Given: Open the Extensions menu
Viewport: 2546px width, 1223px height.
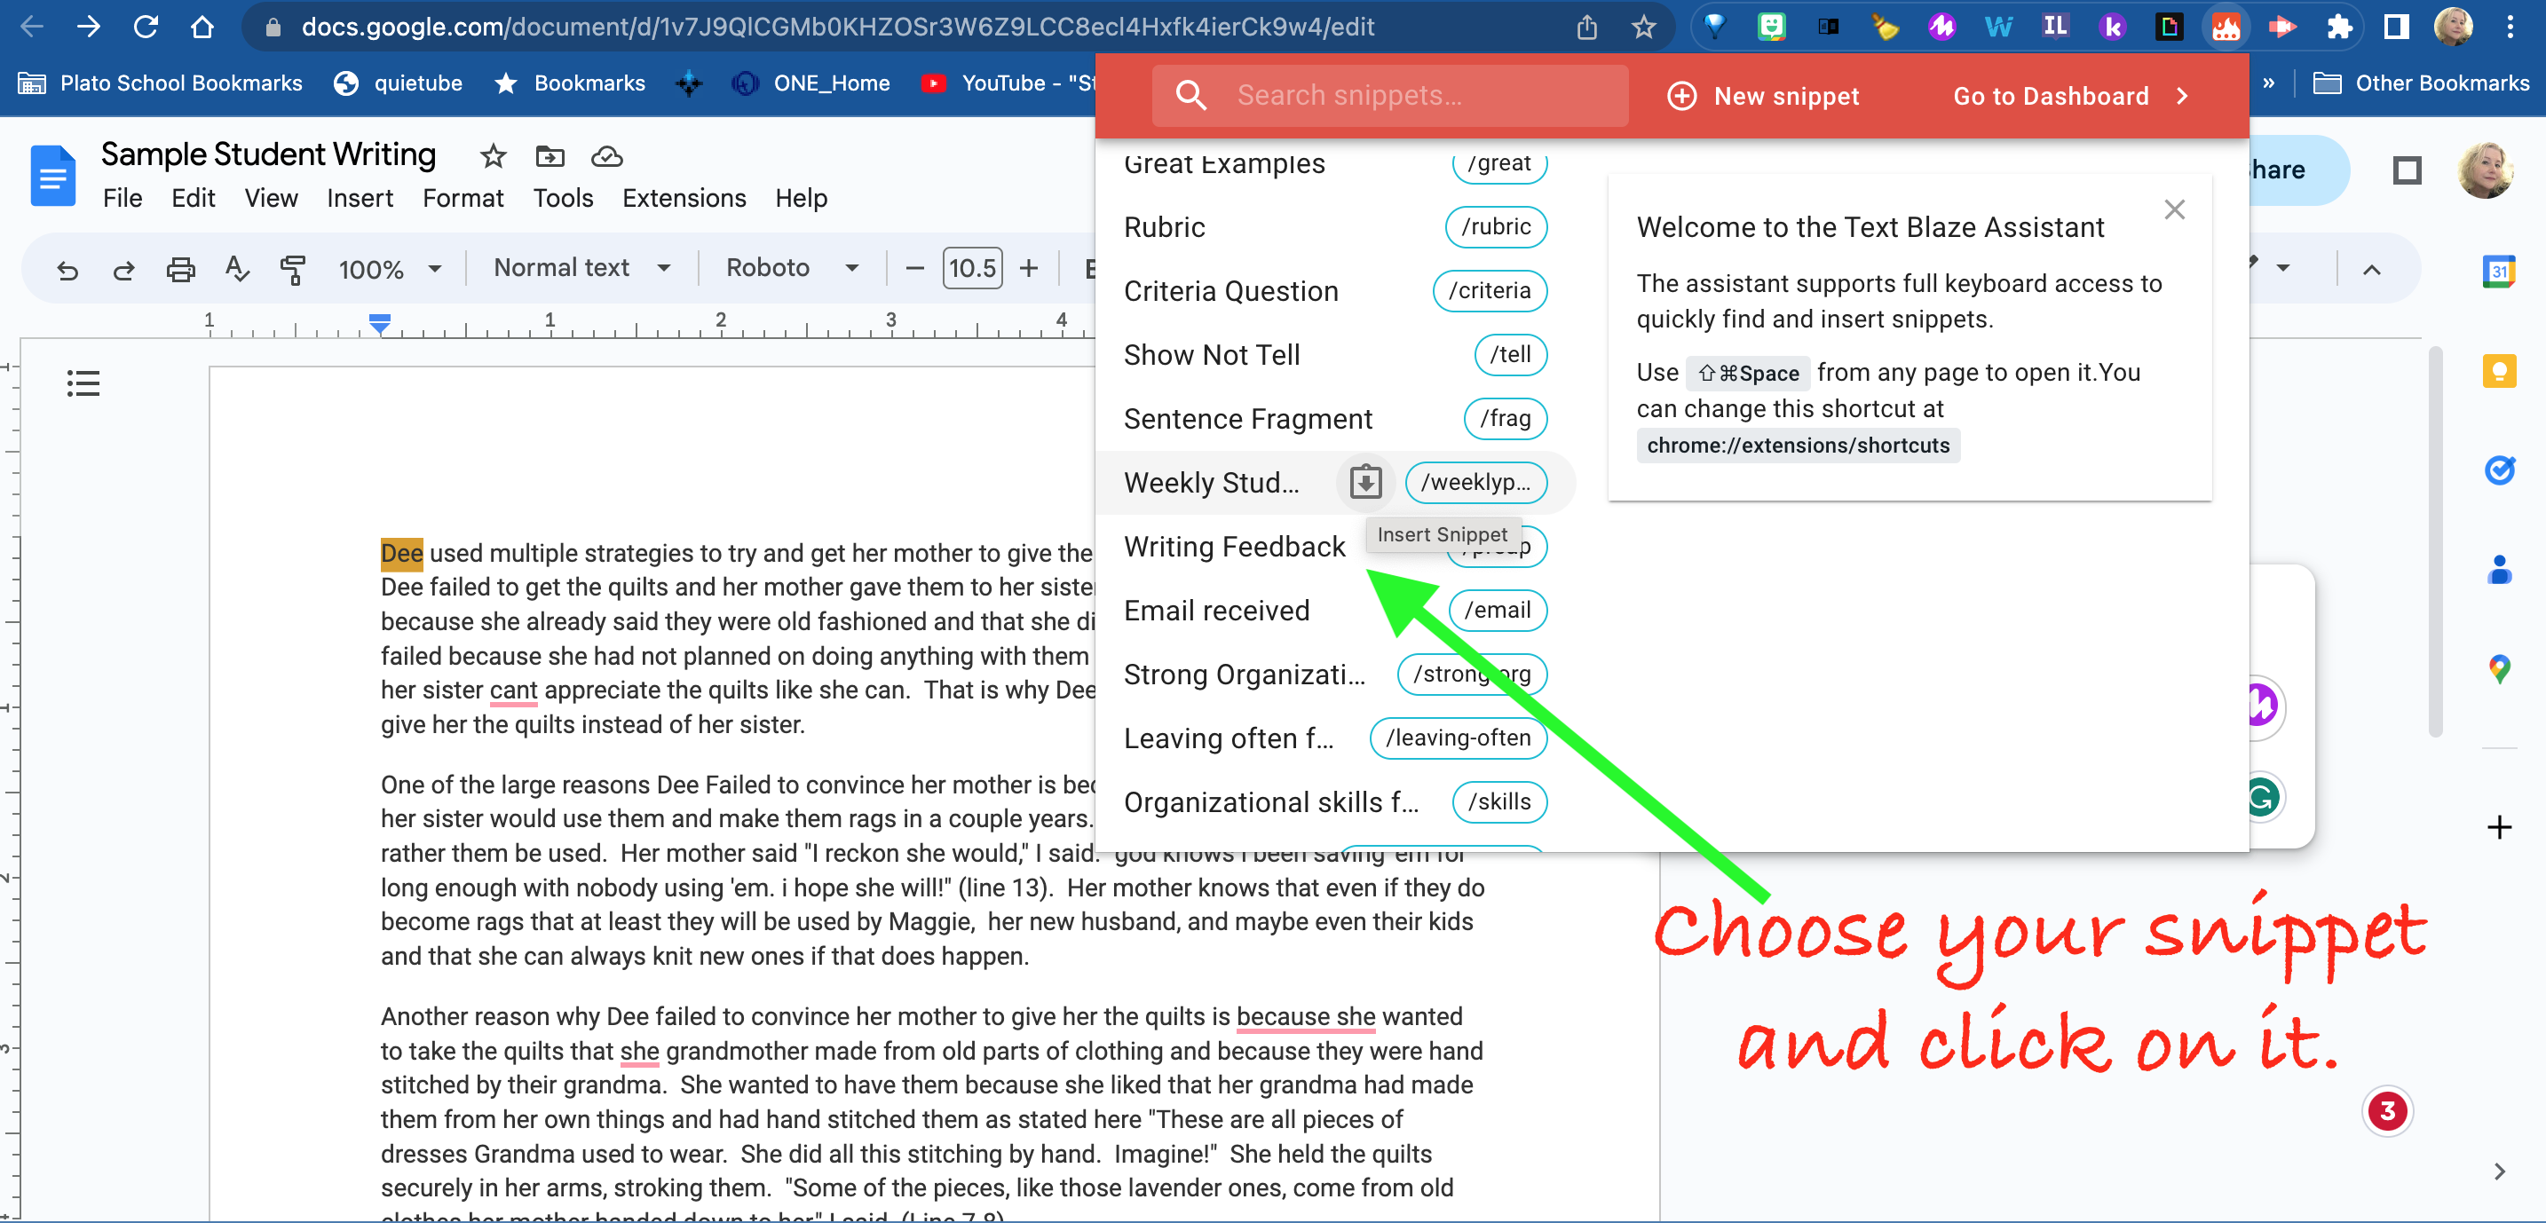Looking at the screenshot, I should 684,199.
